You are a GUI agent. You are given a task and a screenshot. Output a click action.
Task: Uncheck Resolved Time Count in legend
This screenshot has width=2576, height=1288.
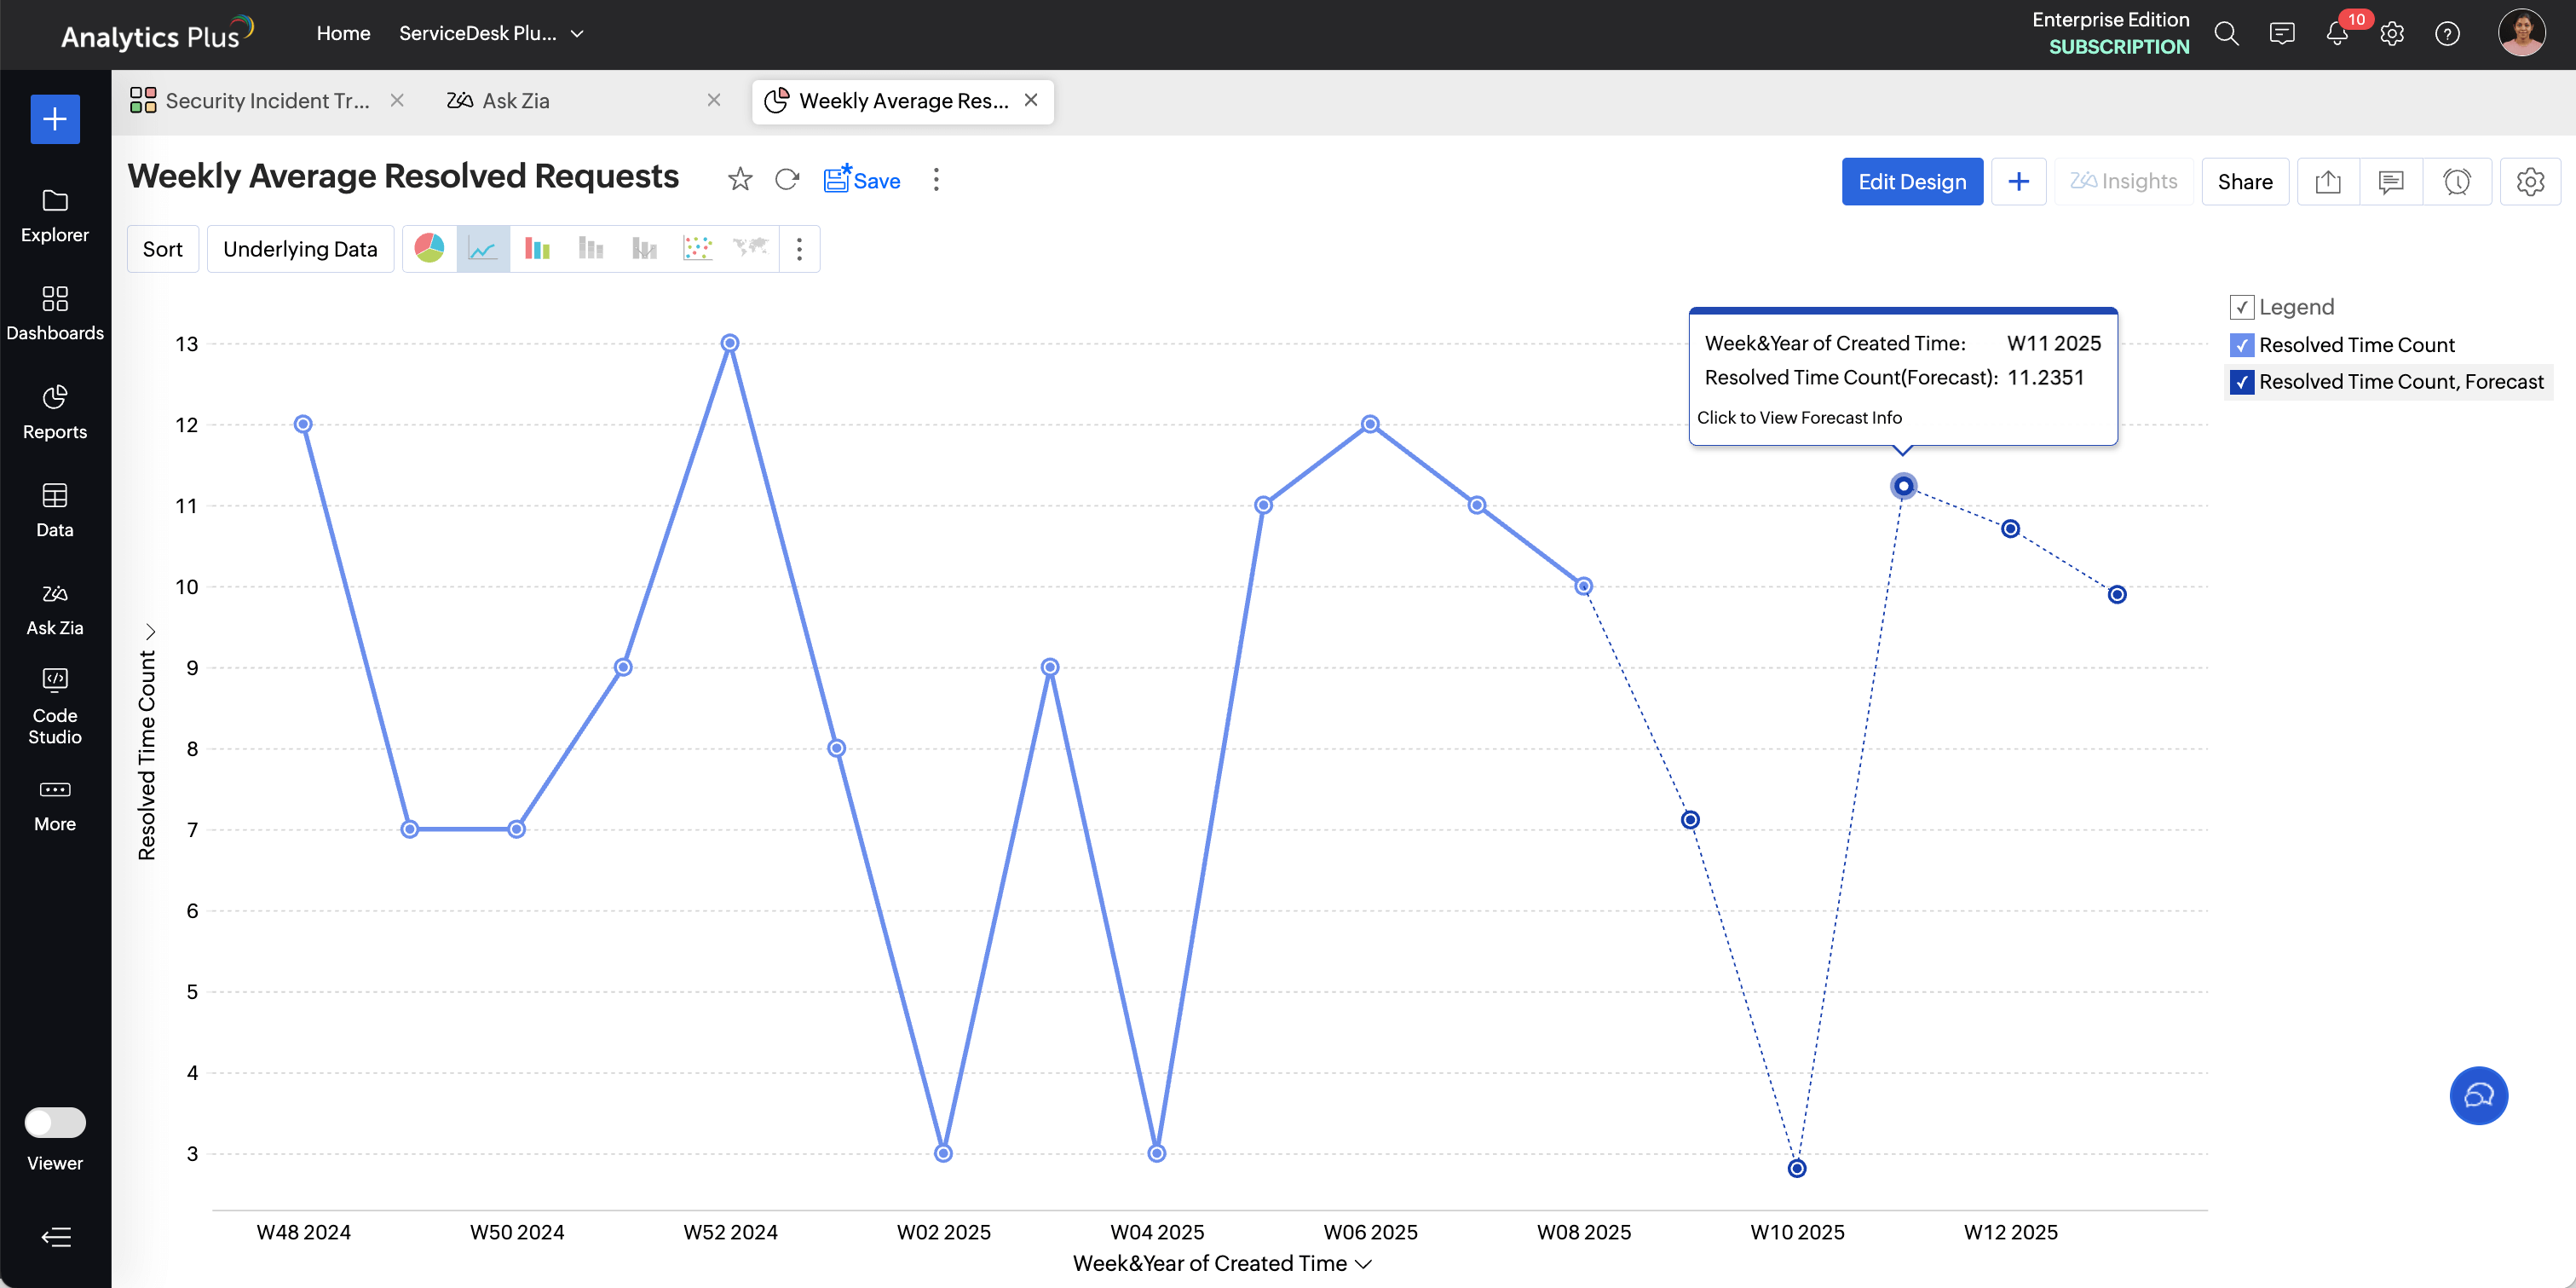coord(2242,345)
